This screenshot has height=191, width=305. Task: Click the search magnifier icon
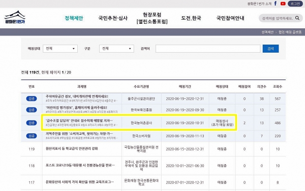coord(297,18)
